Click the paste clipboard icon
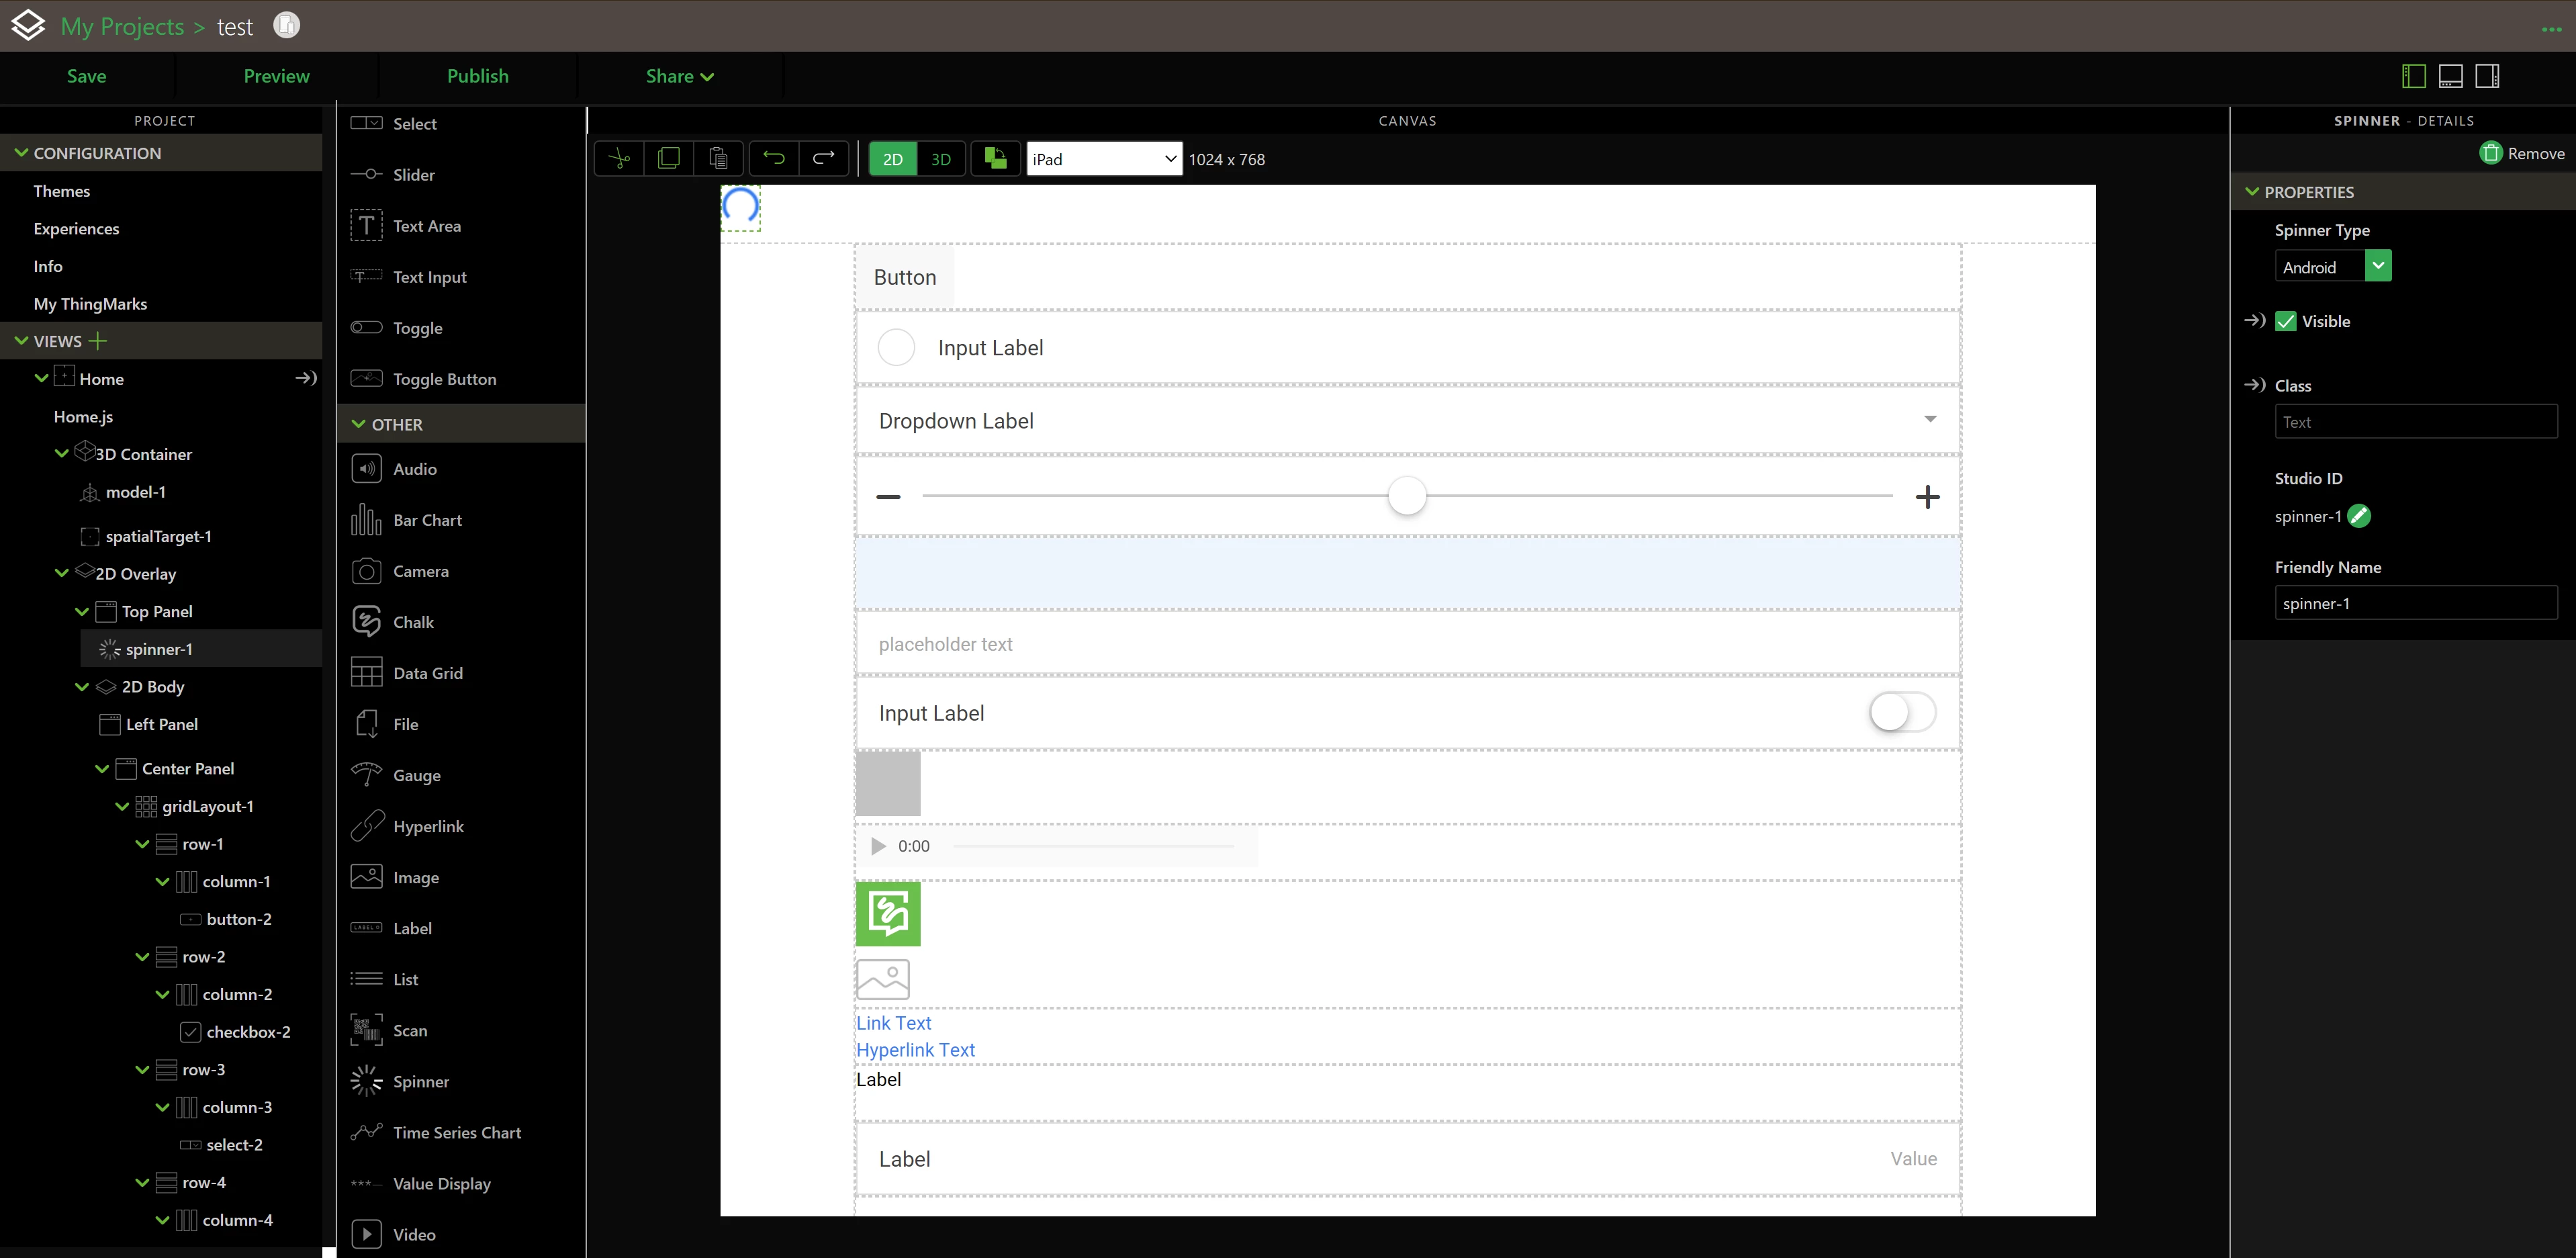This screenshot has width=2576, height=1258. [718, 159]
